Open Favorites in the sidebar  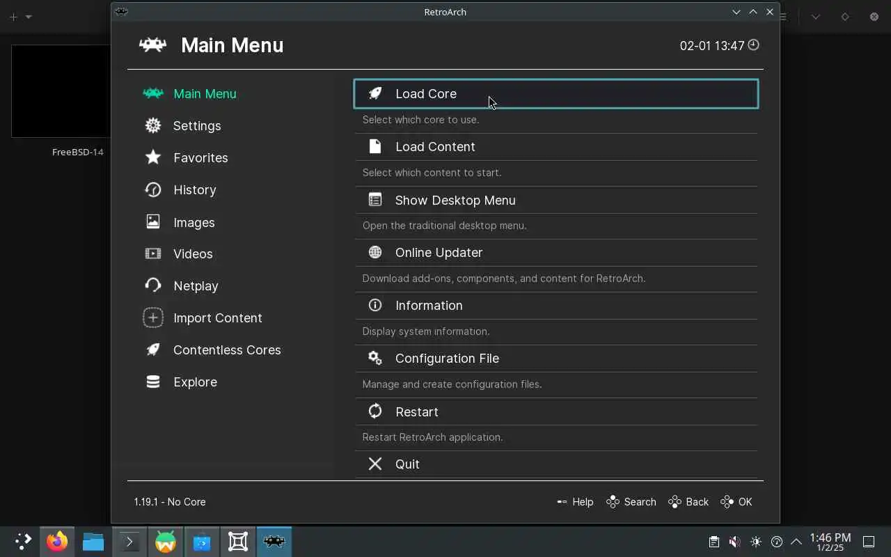pos(200,158)
